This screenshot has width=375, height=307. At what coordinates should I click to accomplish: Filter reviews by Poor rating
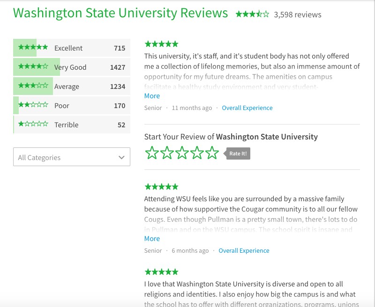(x=72, y=105)
